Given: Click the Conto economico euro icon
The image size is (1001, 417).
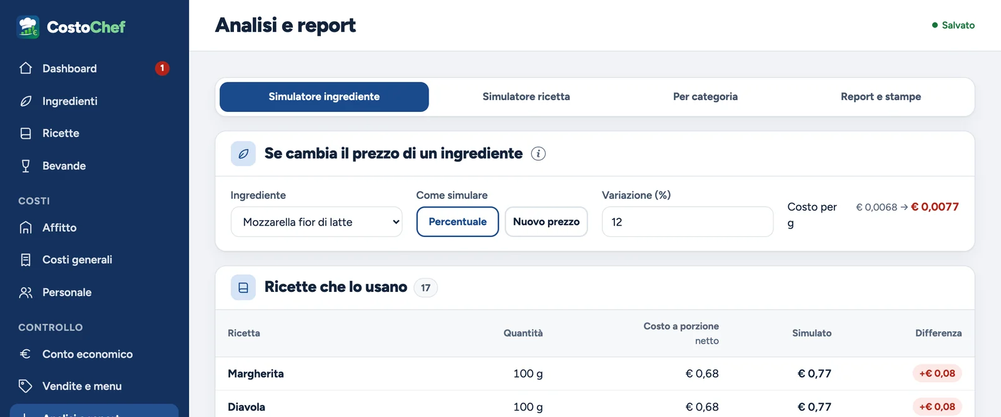Looking at the screenshot, I should click(26, 354).
